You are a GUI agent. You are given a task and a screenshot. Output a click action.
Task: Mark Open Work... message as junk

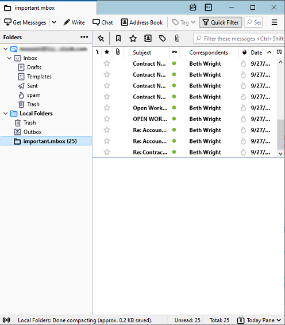(x=243, y=108)
